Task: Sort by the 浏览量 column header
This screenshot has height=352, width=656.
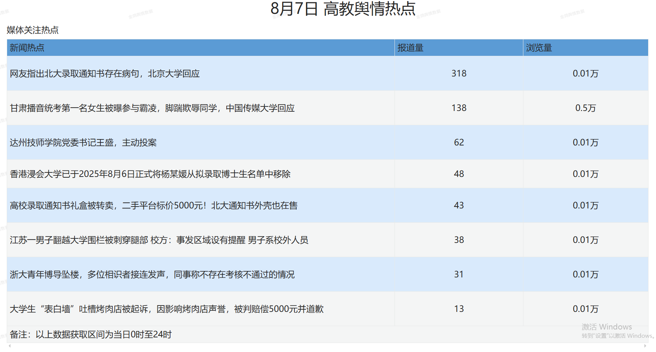Action: [539, 48]
